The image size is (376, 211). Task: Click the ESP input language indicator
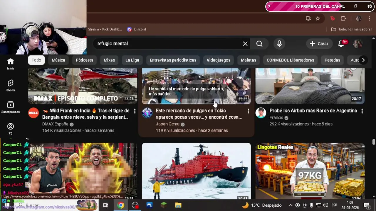tap(334, 205)
